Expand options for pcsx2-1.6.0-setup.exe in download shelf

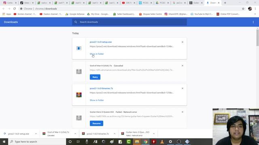click(x=36, y=134)
